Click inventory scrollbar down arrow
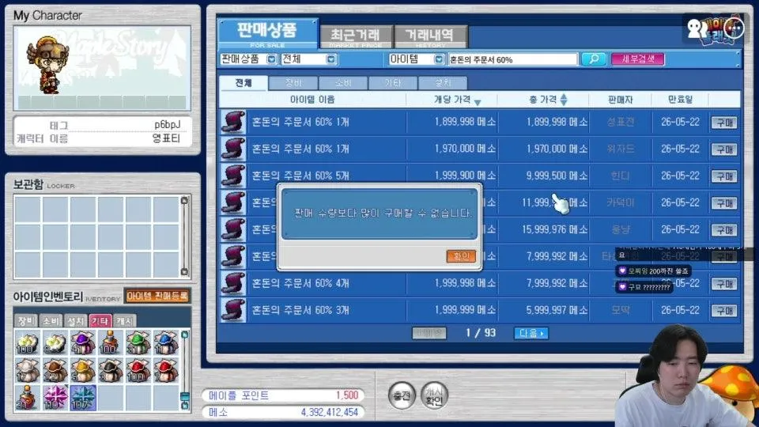The height and width of the screenshot is (427, 759). [184, 405]
